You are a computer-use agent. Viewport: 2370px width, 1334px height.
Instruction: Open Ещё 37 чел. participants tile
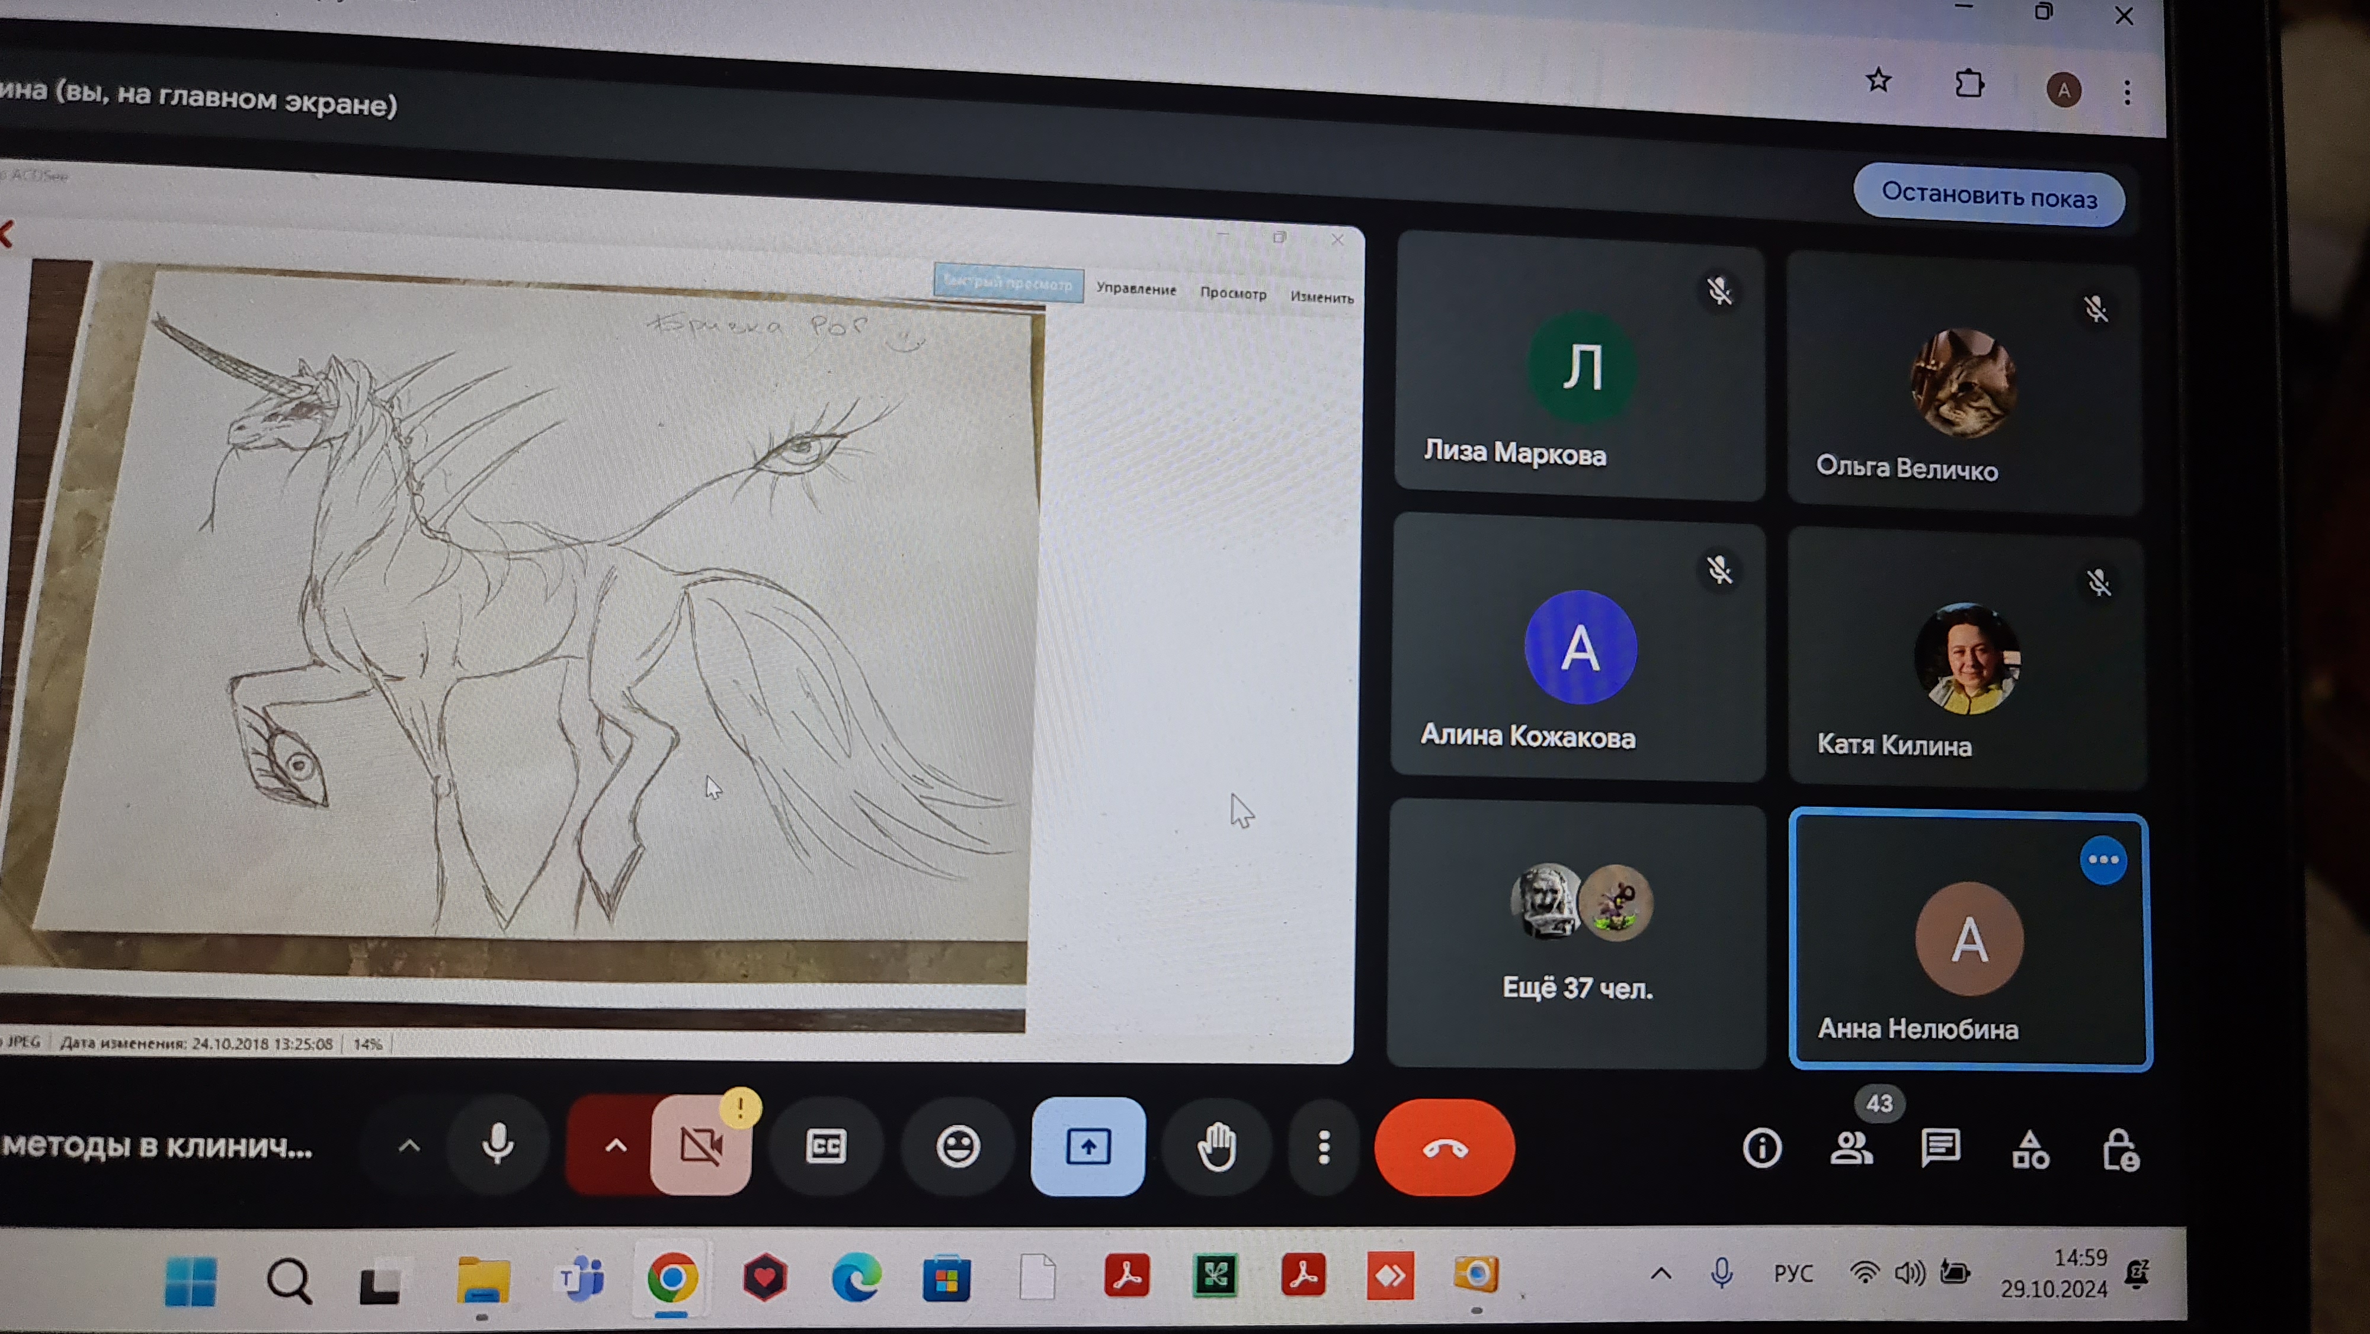(x=1577, y=934)
